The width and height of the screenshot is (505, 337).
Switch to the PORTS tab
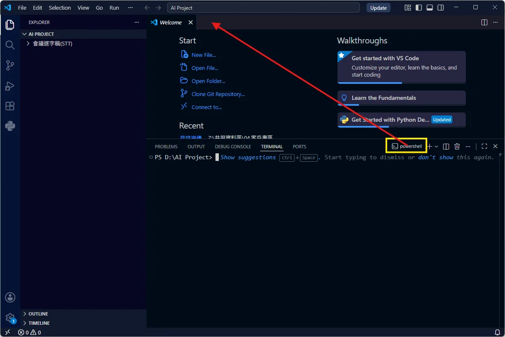(x=300, y=147)
